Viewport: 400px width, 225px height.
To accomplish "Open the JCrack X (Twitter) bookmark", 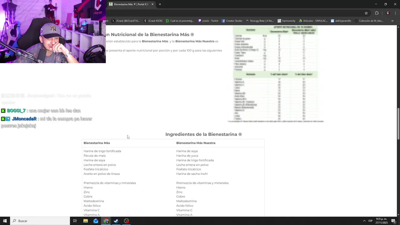I will point(125,21).
